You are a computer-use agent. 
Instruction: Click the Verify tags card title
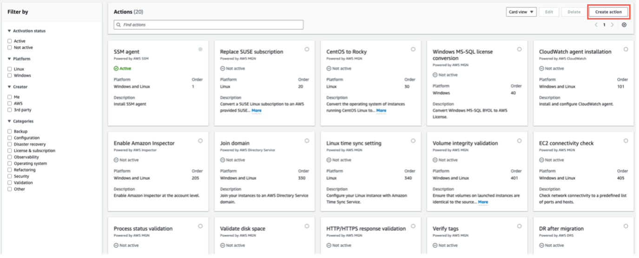(x=446, y=229)
